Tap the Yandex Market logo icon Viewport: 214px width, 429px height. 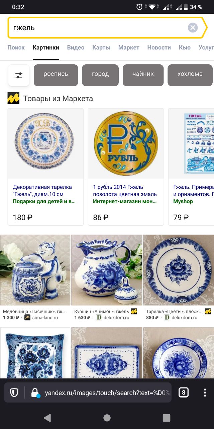[x=13, y=98]
